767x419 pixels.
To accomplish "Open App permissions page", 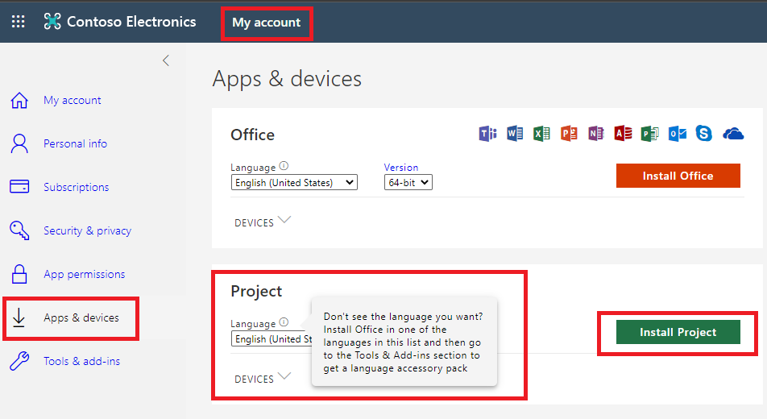I will coord(84,274).
